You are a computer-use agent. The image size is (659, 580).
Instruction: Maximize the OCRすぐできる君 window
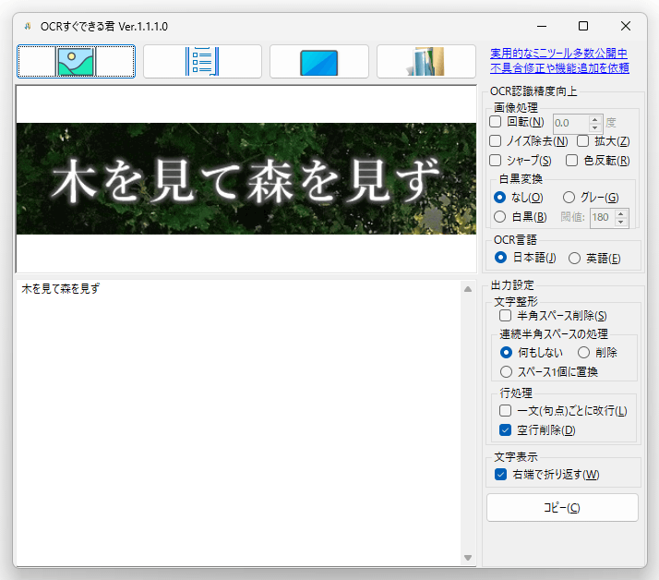[583, 26]
